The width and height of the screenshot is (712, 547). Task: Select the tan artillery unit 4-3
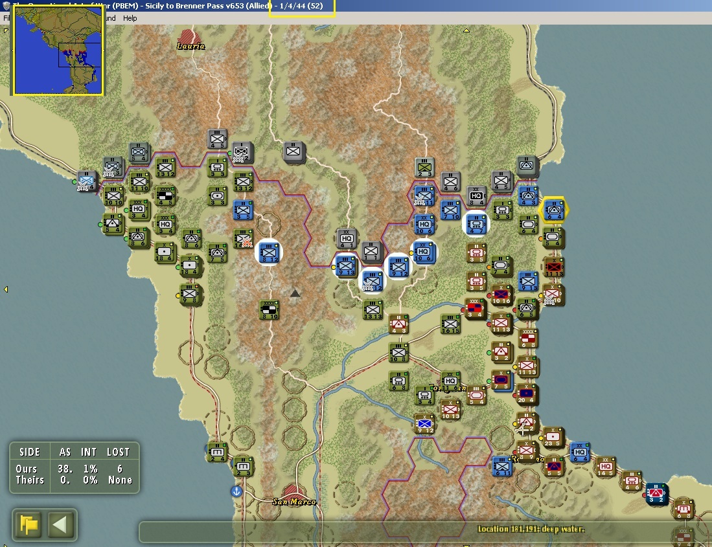coord(398,324)
